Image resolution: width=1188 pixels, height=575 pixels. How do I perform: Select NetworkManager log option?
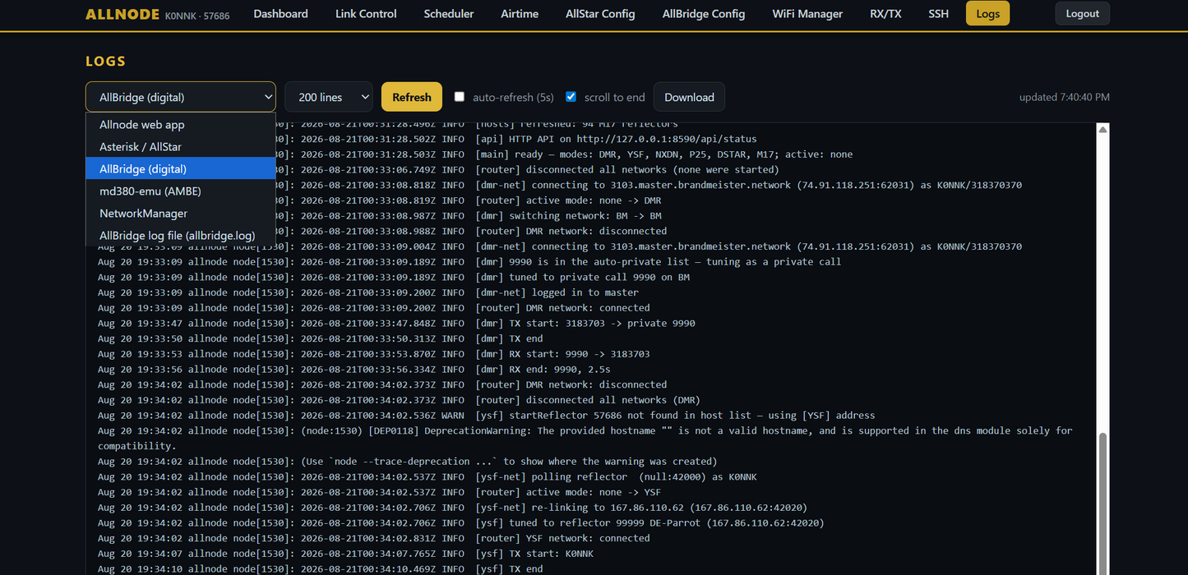[x=180, y=213]
